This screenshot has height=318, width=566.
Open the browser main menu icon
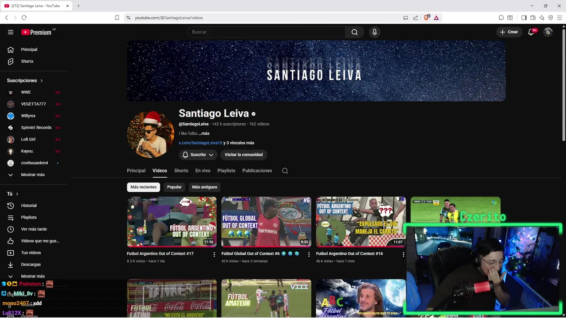[559, 18]
